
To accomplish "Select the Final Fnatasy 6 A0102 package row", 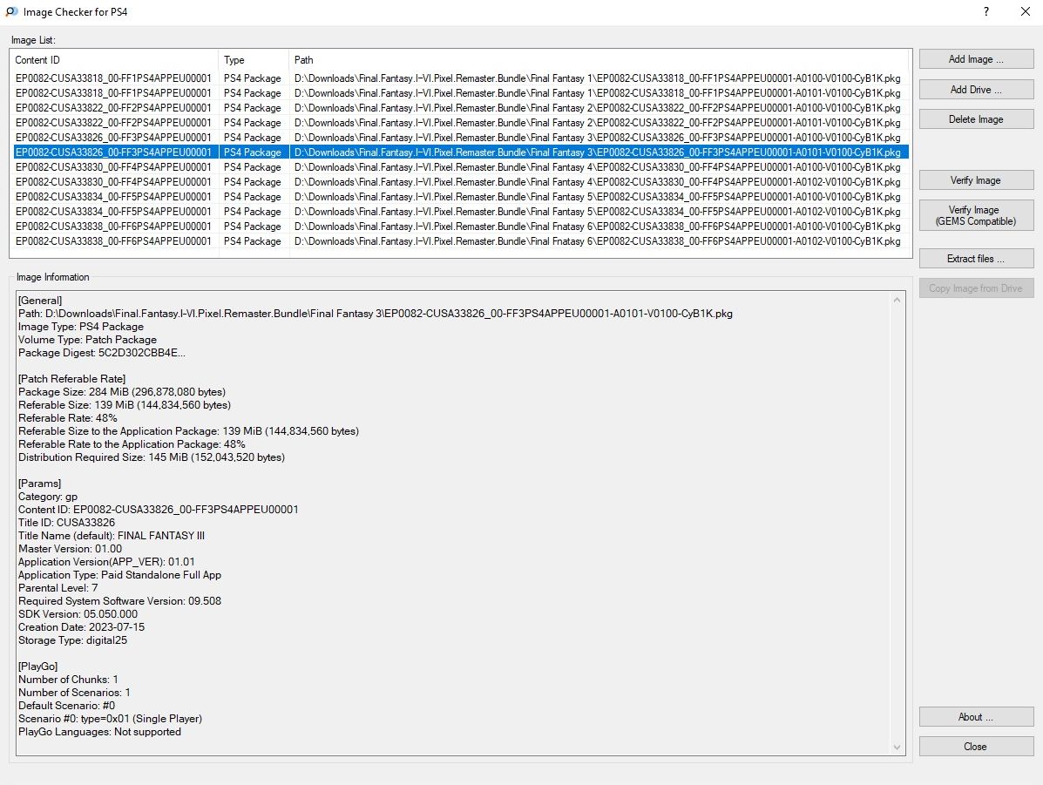I will (461, 241).
